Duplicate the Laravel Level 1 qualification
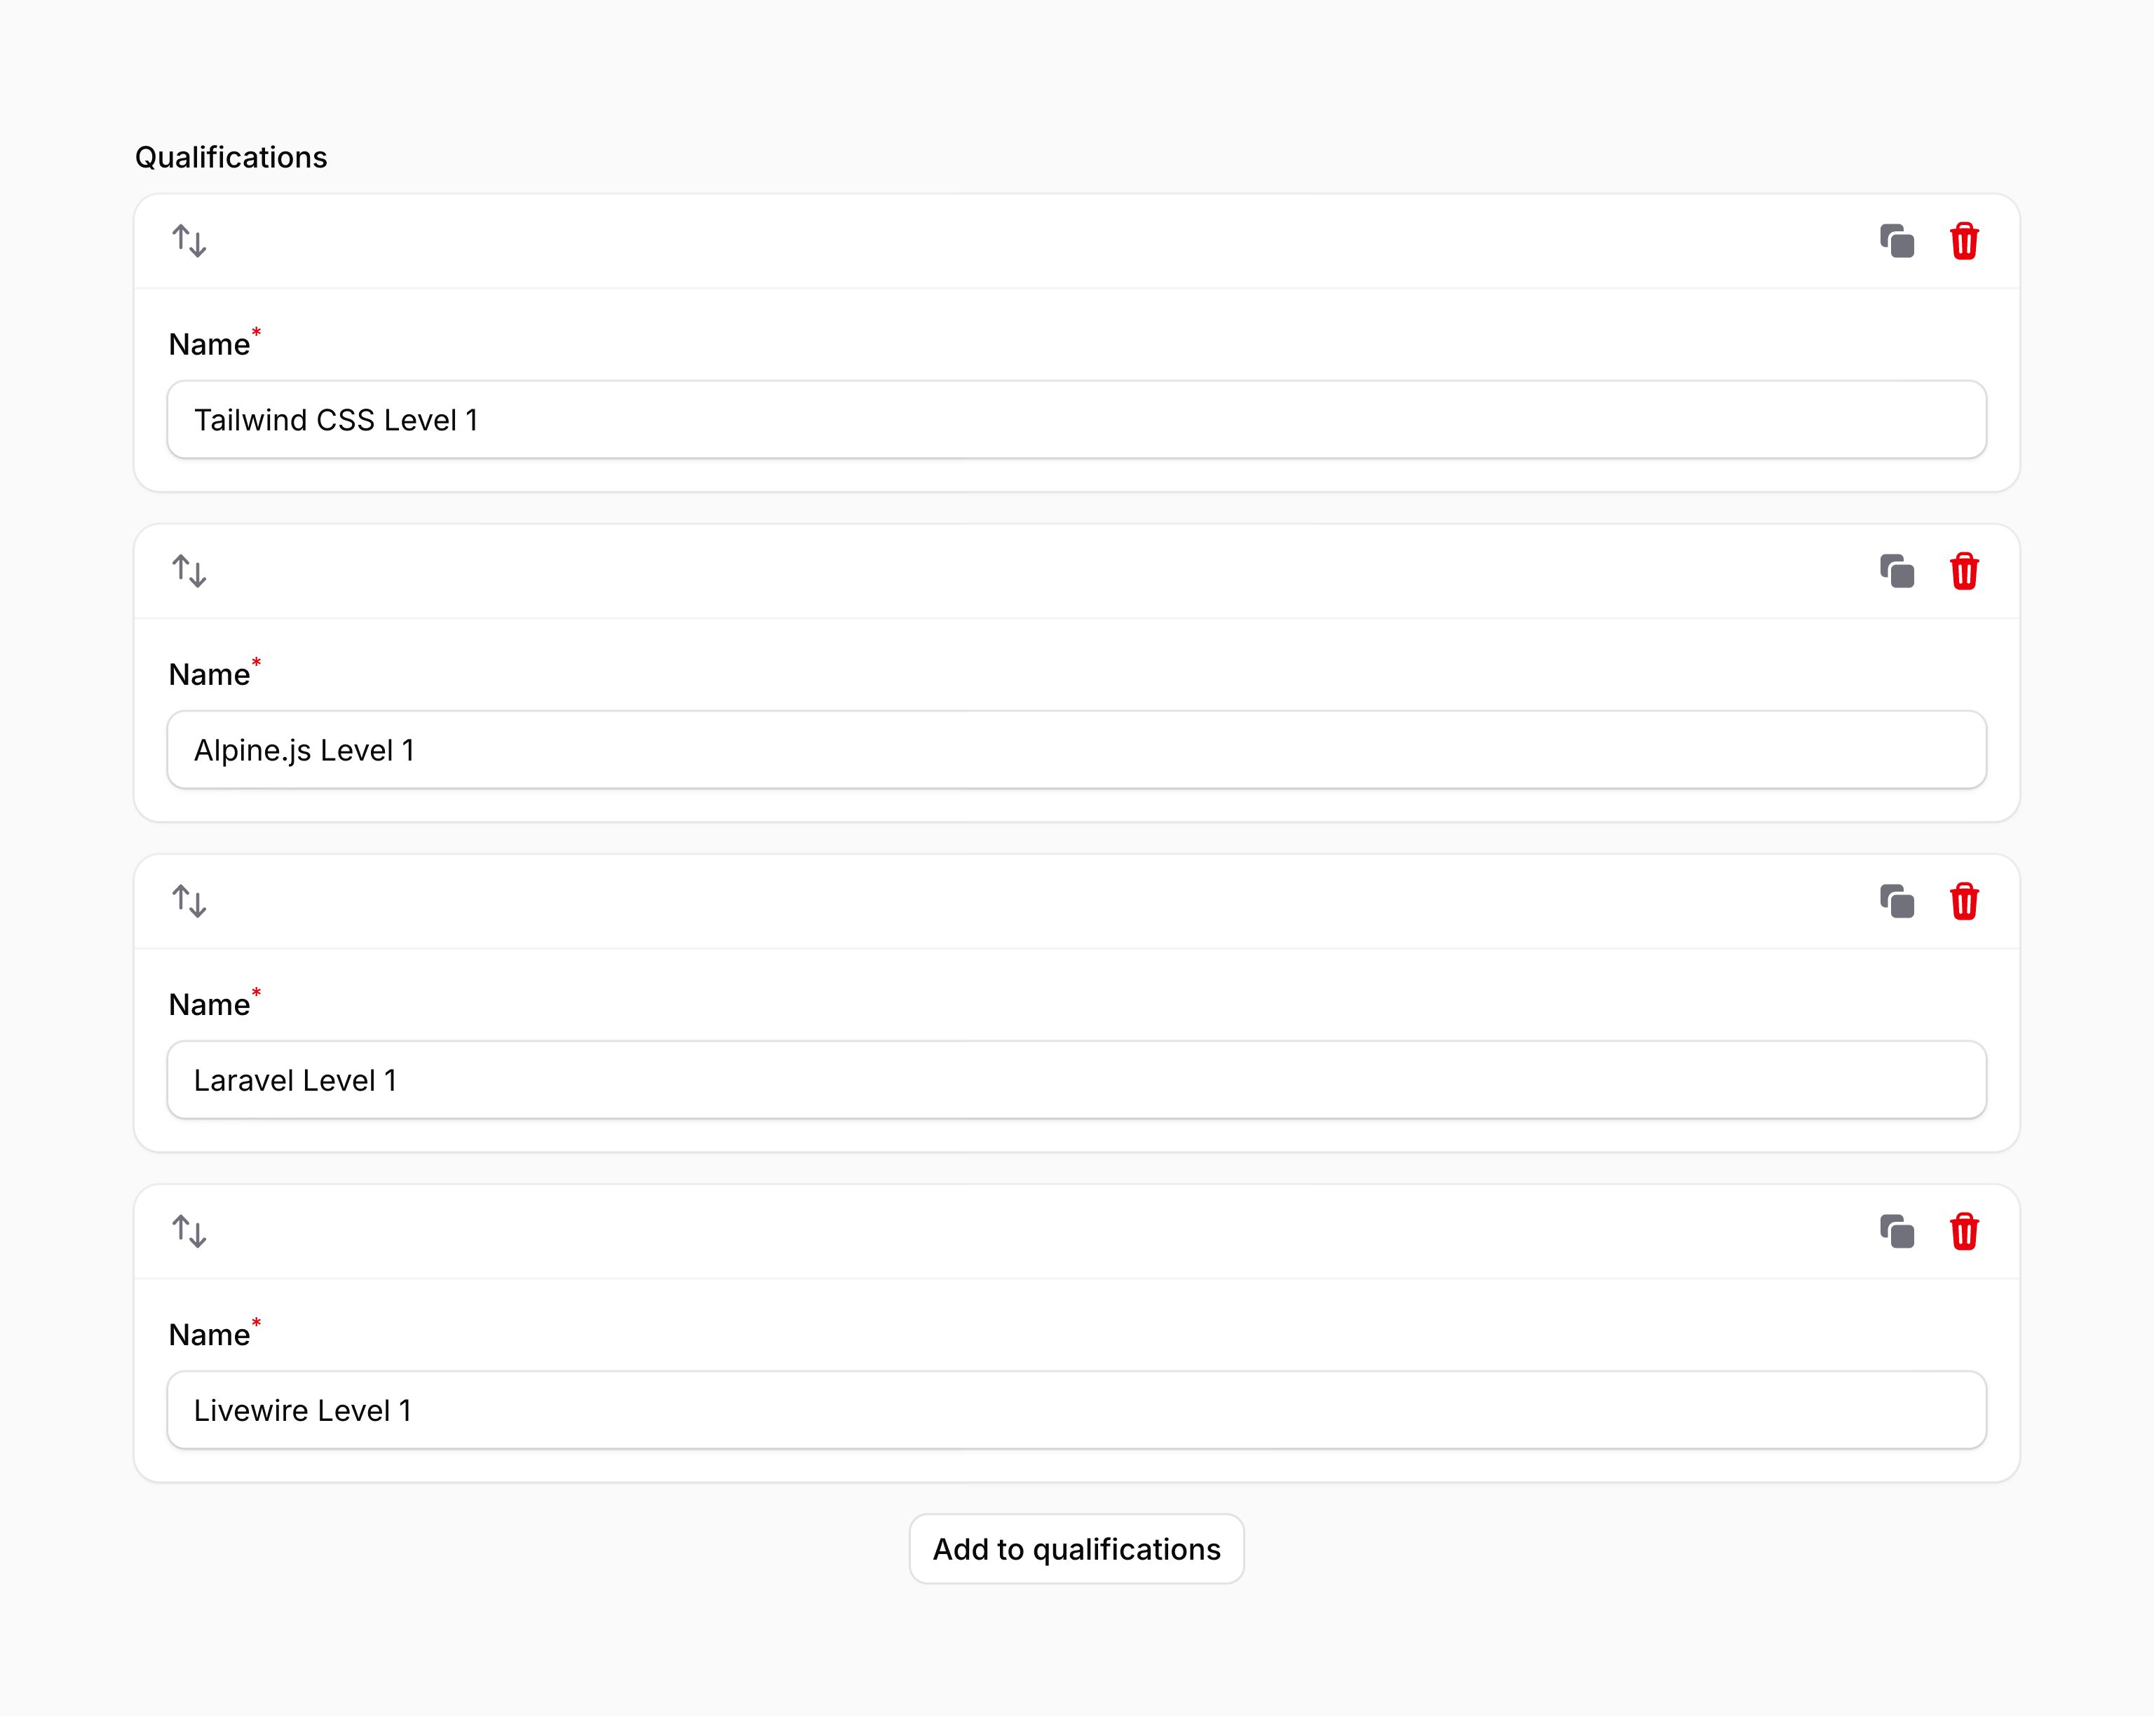The height and width of the screenshot is (1716, 2154). pyautogui.click(x=1896, y=901)
